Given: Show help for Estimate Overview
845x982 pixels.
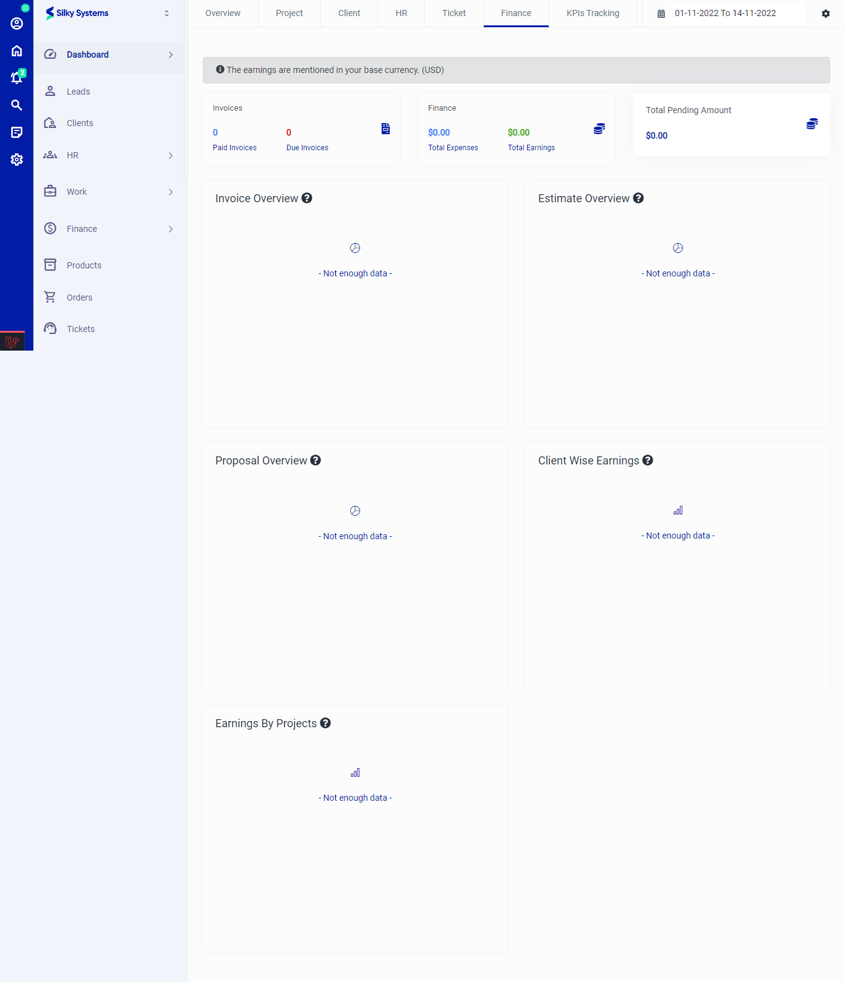Looking at the screenshot, I should 638,198.
